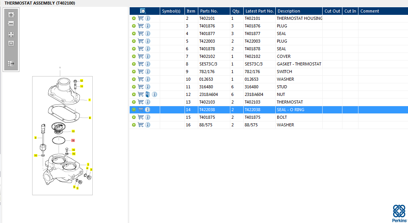Click the Cut In column header
This screenshot has height=223, width=408.
point(350,11)
